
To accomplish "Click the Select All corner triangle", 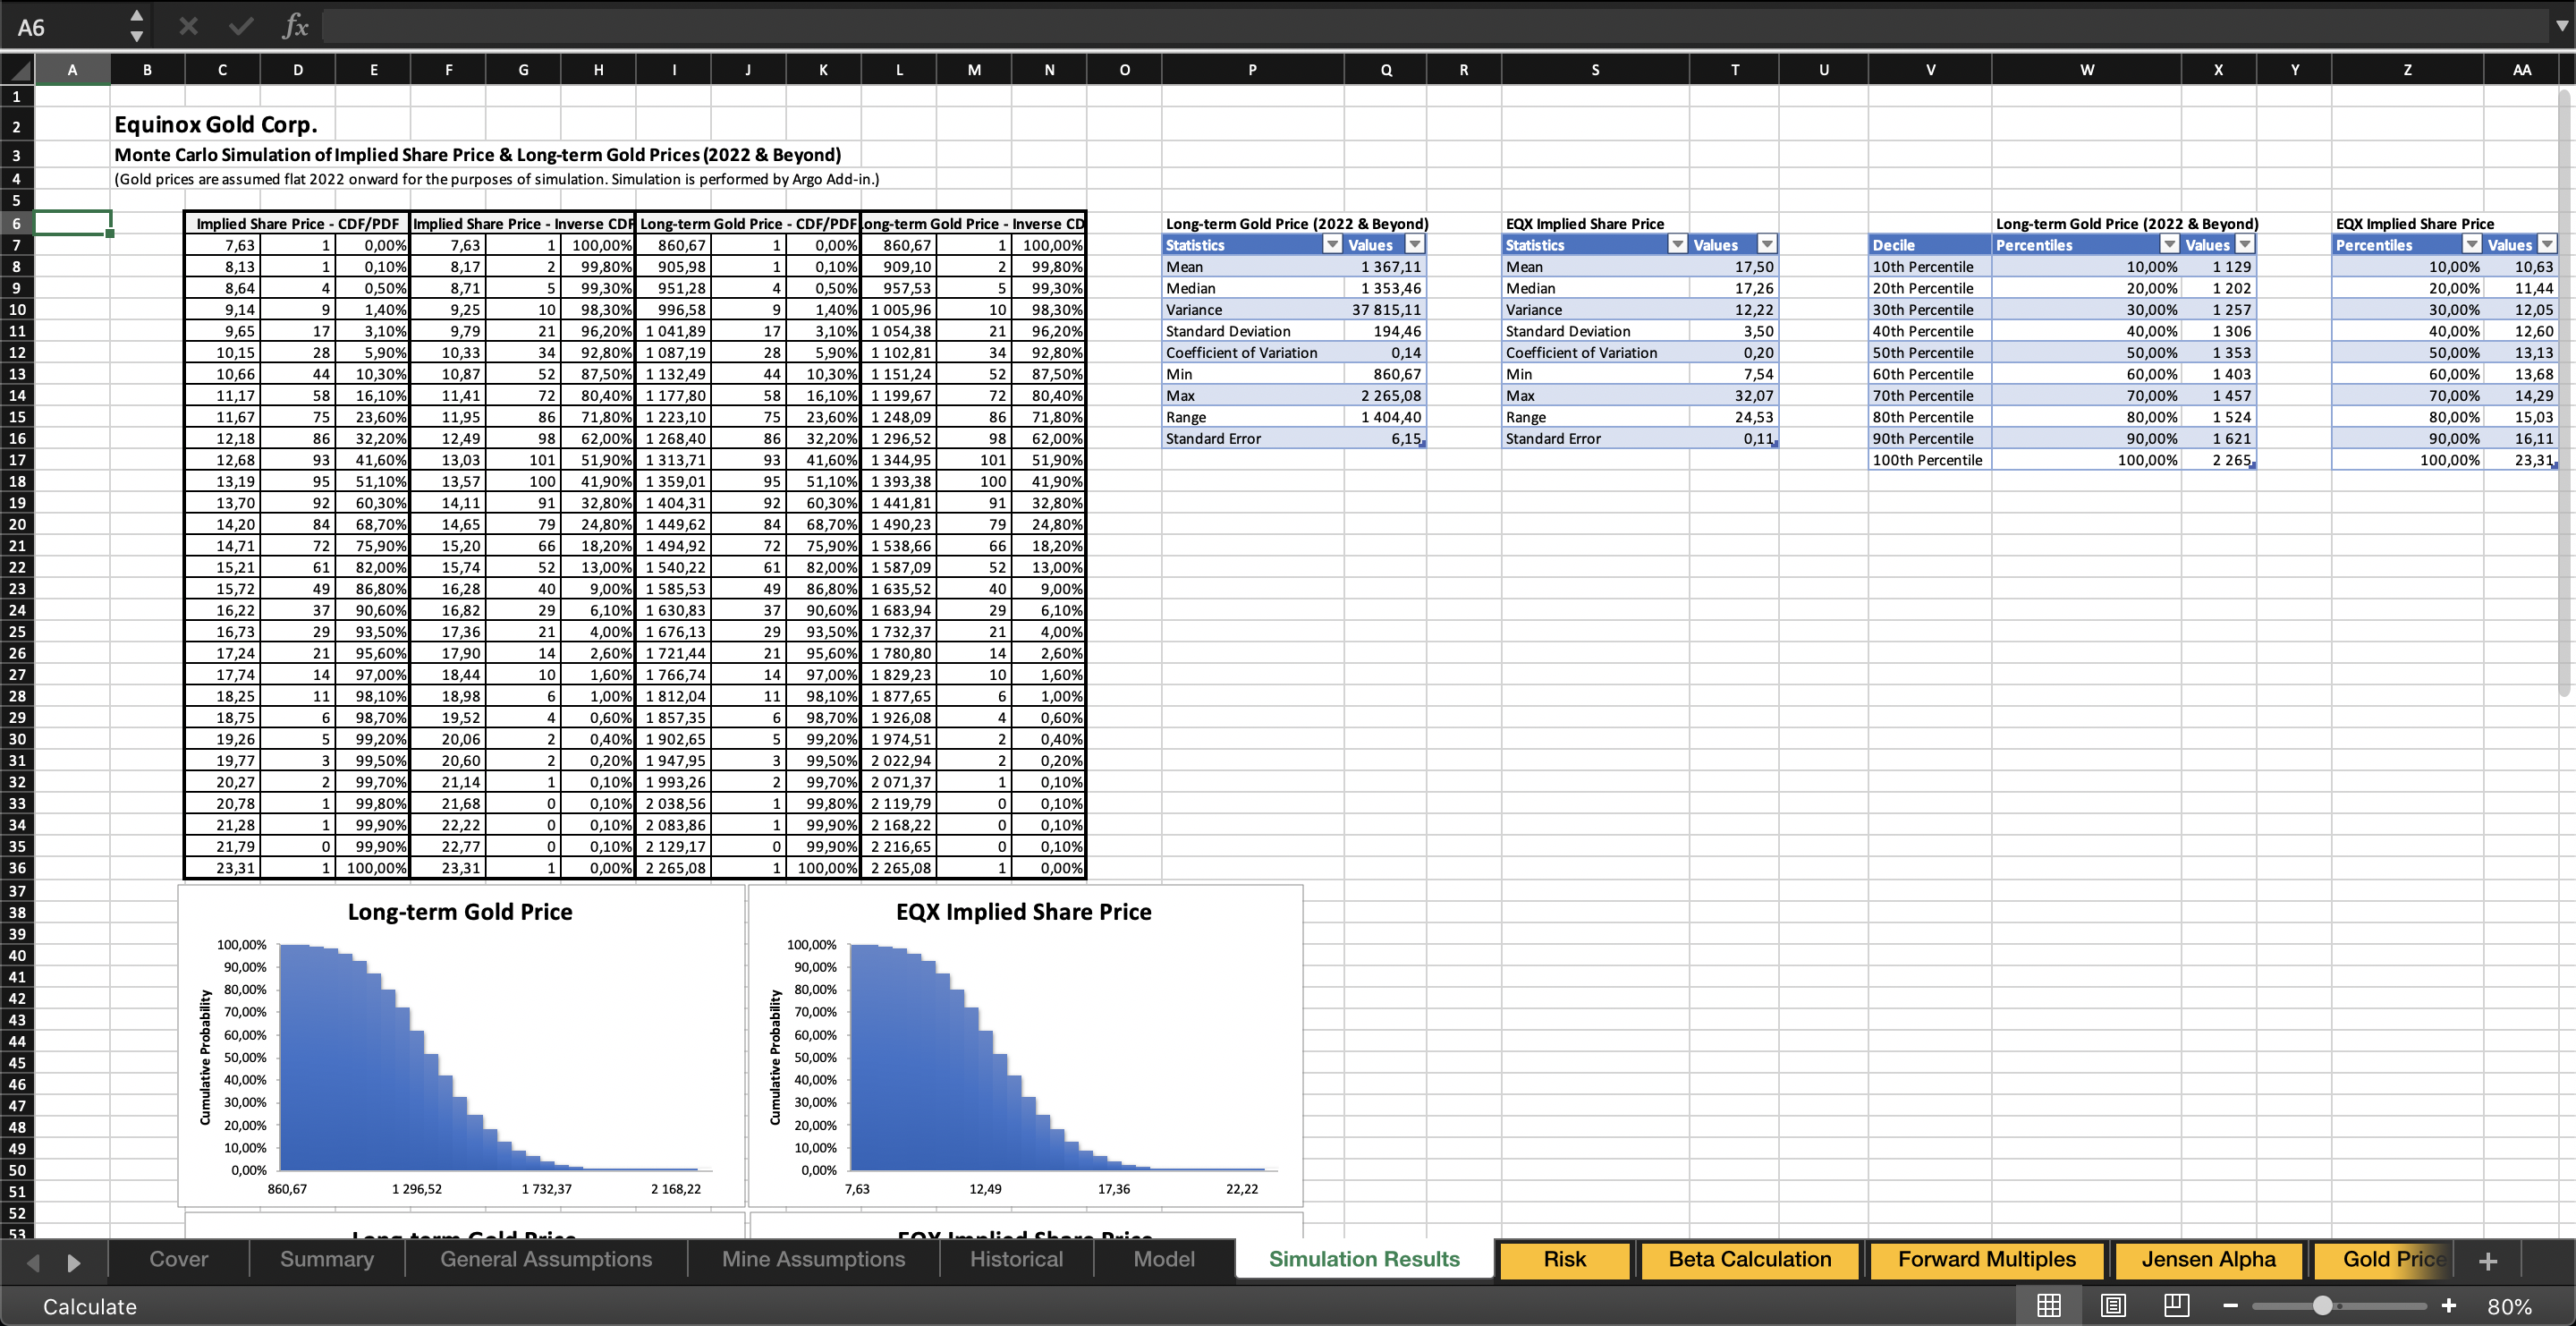I will (18, 70).
